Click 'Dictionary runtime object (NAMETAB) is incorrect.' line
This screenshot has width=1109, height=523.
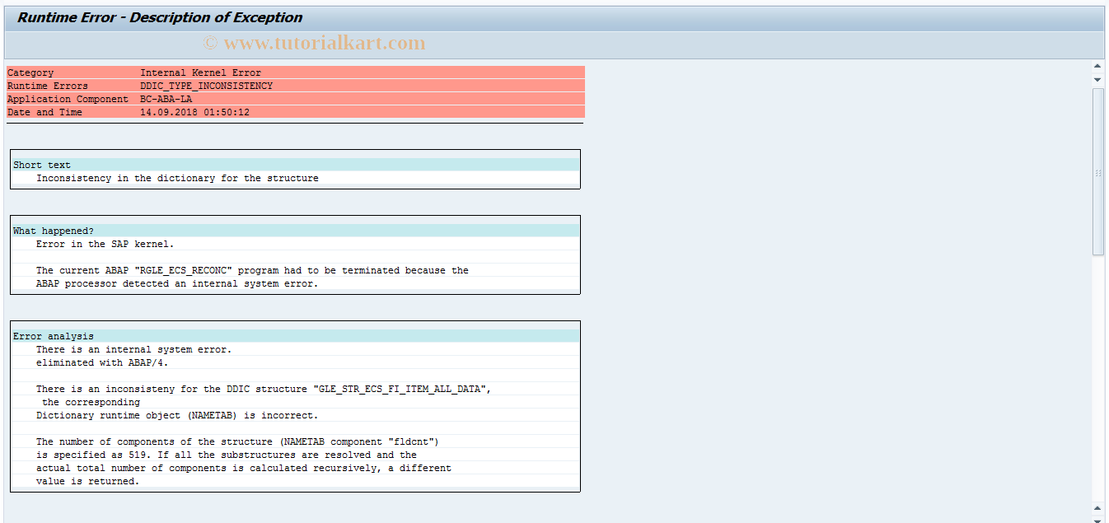coord(177,415)
